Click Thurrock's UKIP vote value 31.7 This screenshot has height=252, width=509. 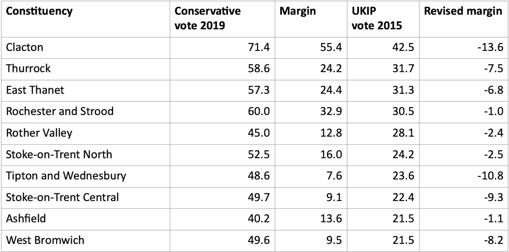403,69
